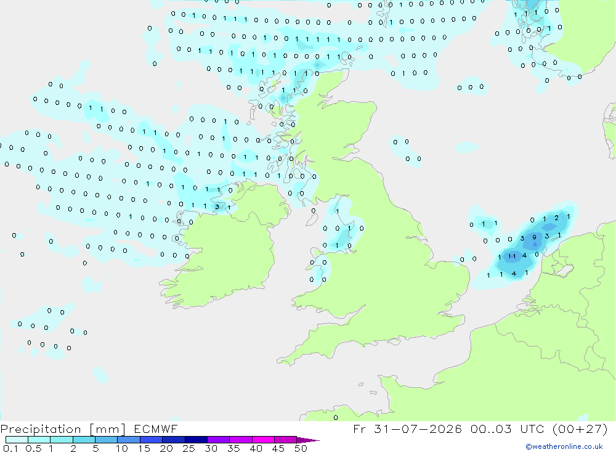Click the legend label '0.5'
Screen dimensions: 616x452
coord(33,448)
